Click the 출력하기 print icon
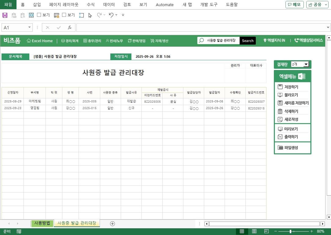 pos(280,137)
